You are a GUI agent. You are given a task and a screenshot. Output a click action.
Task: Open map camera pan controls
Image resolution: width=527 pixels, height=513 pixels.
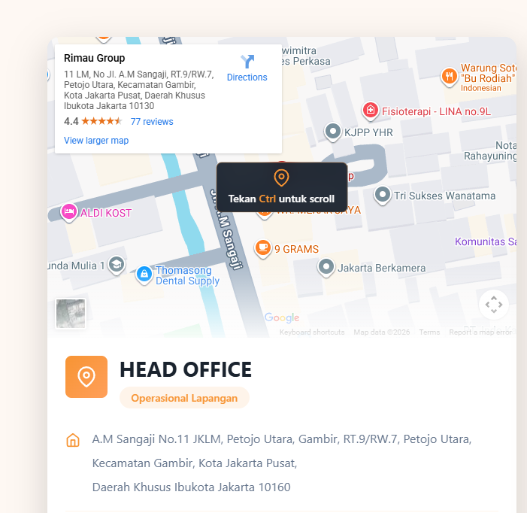tap(494, 305)
